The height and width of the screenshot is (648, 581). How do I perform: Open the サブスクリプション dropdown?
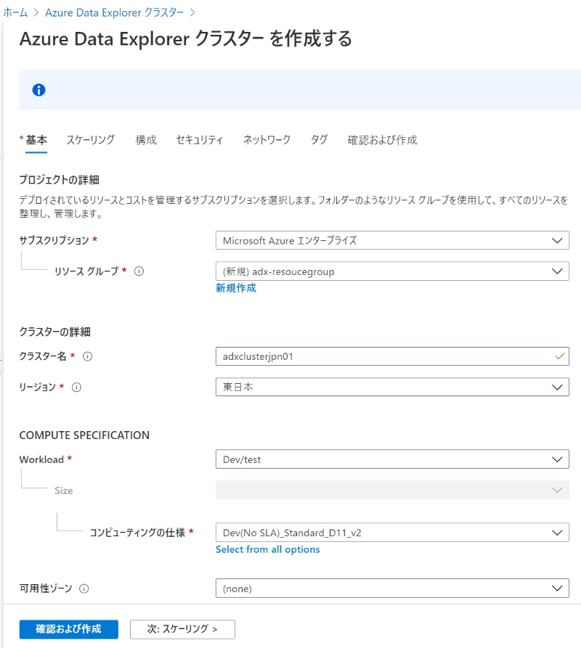392,240
